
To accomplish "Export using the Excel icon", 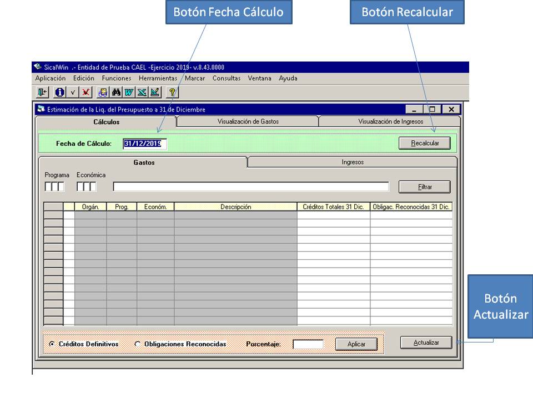I will 142,93.
